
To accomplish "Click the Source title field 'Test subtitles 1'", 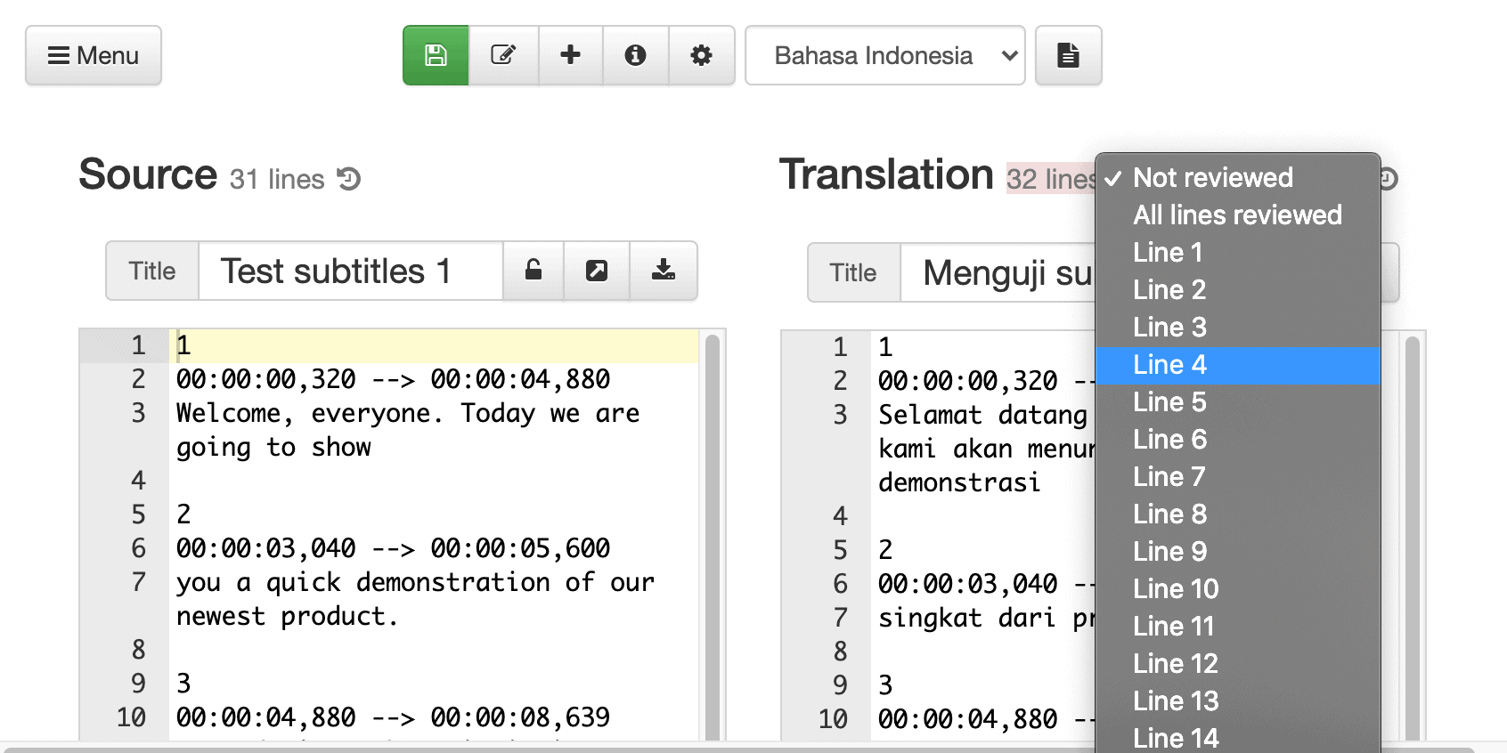I will (350, 271).
